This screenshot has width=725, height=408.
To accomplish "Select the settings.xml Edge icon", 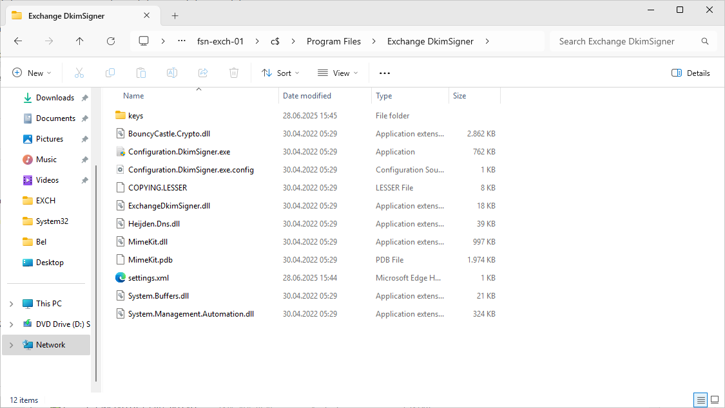I will click(121, 277).
